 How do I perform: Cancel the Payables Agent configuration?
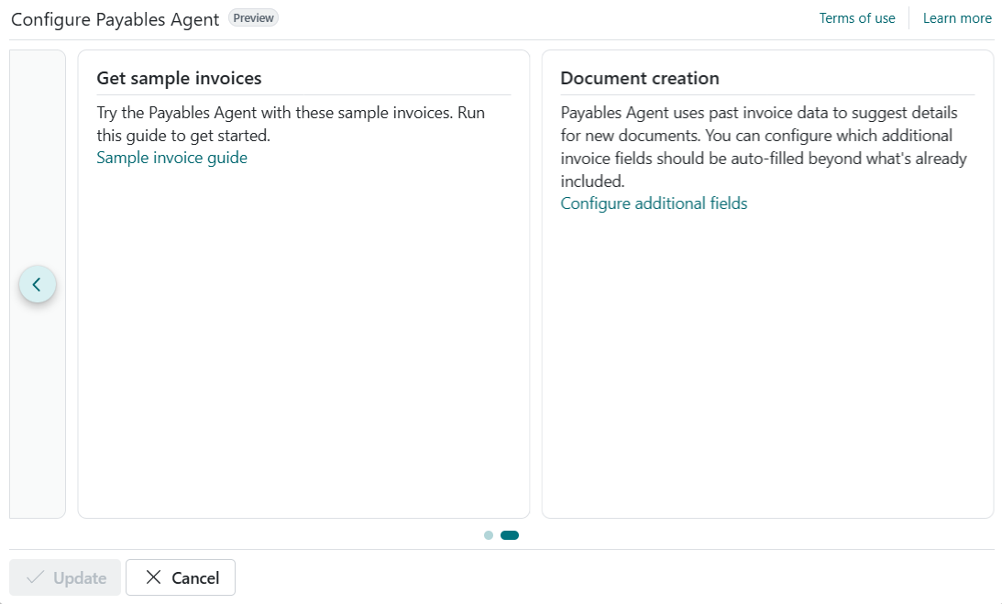click(x=180, y=577)
